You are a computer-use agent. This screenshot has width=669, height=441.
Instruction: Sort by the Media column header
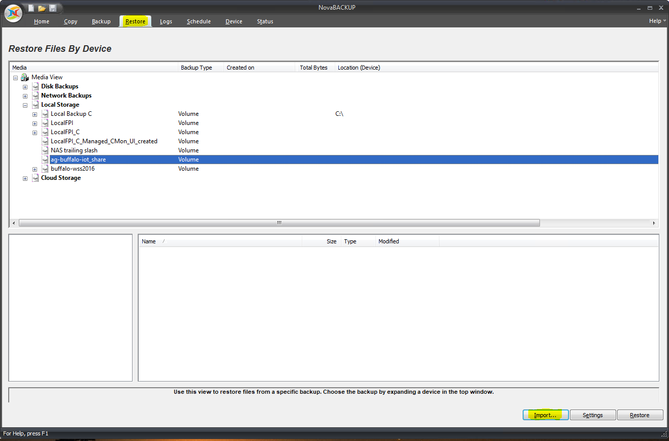[94, 68]
